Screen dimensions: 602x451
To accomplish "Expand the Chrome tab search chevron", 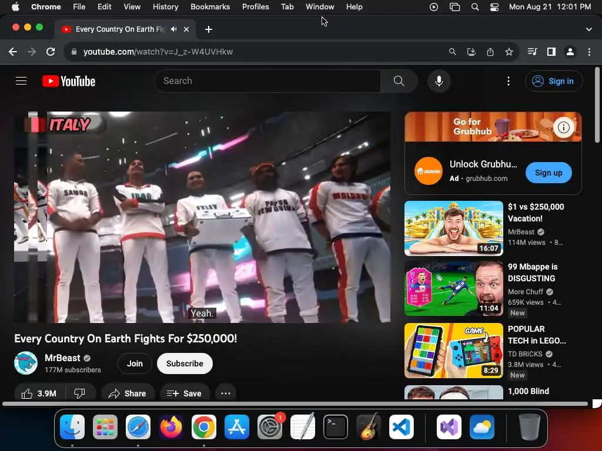I will (589, 29).
